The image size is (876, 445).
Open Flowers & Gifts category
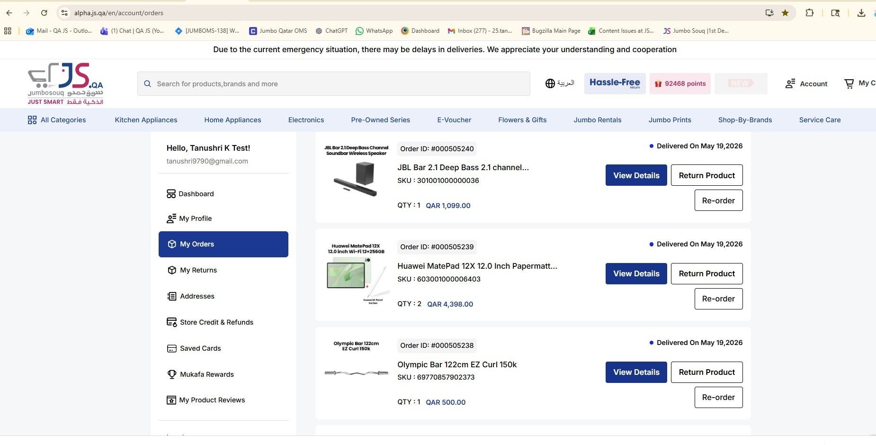pyautogui.click(x=522, y=120)
